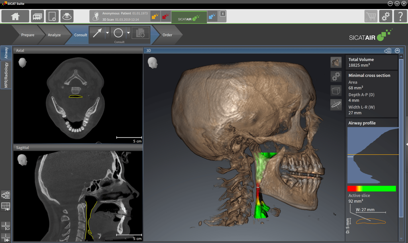Switch to the MPR/Radiology tab
The width and height of the screenshot is (408, 243).
click(6, 75)
